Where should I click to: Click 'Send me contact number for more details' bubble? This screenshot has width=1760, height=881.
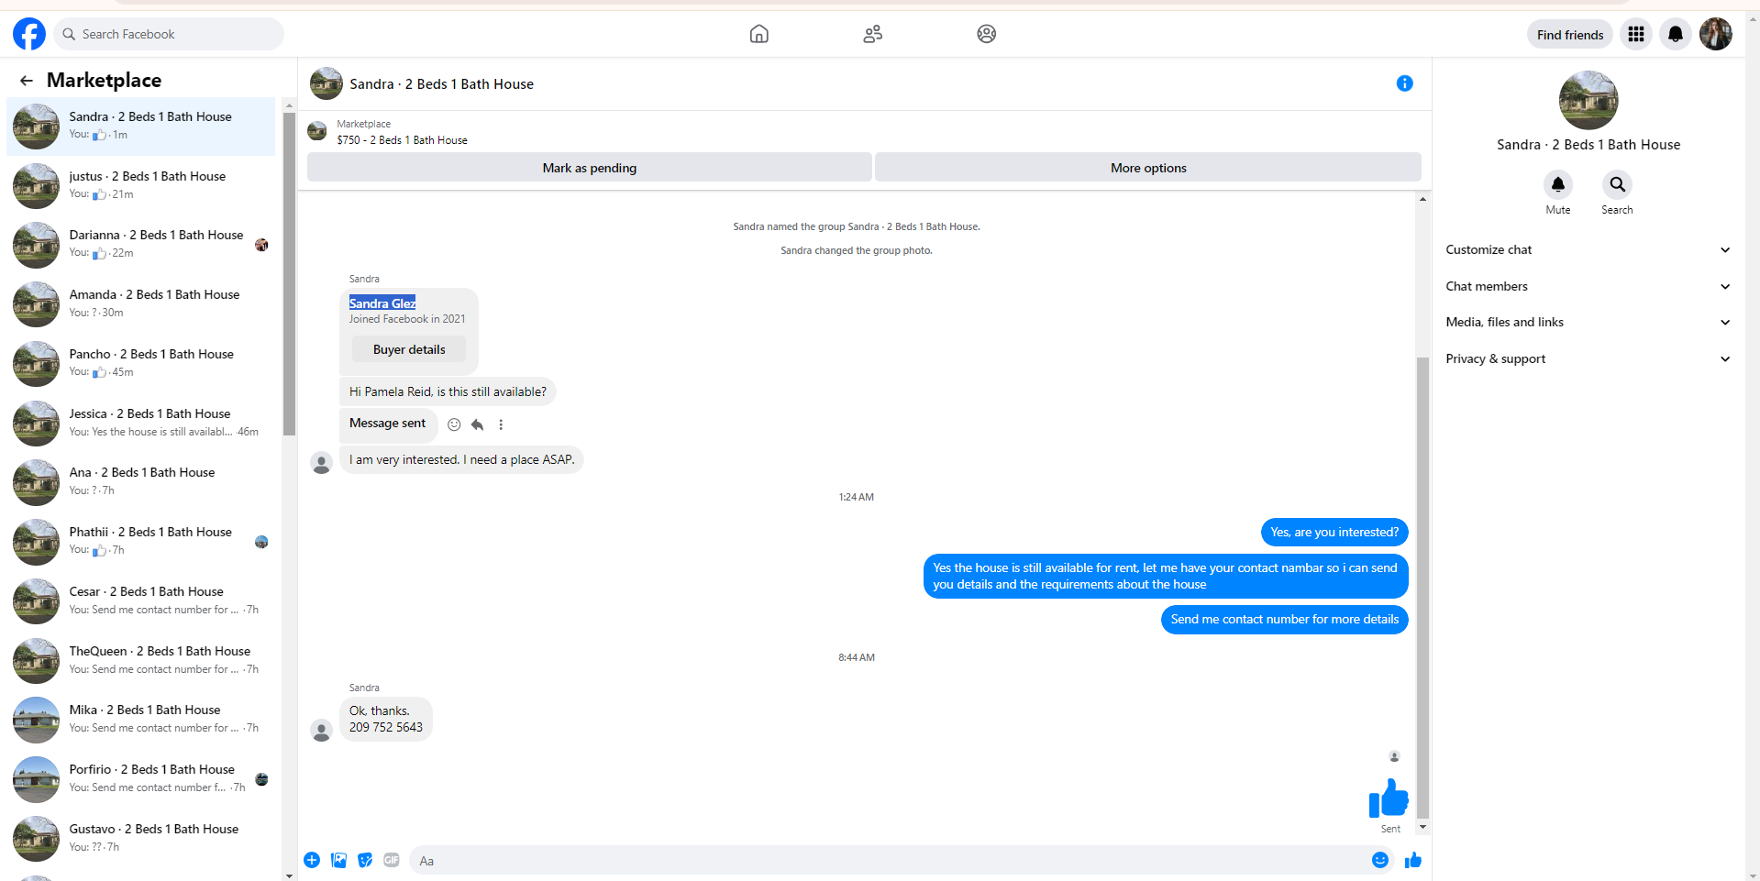[1284, 620]
